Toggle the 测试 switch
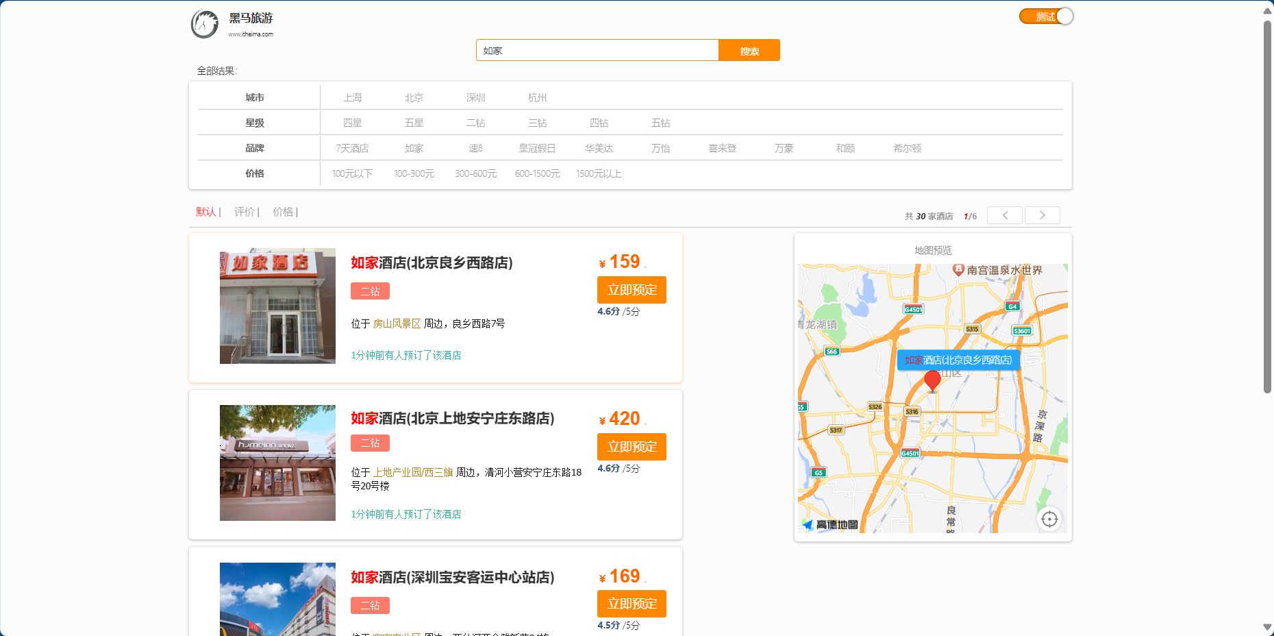The image size is (1274, 636). tap(1046, 16)
